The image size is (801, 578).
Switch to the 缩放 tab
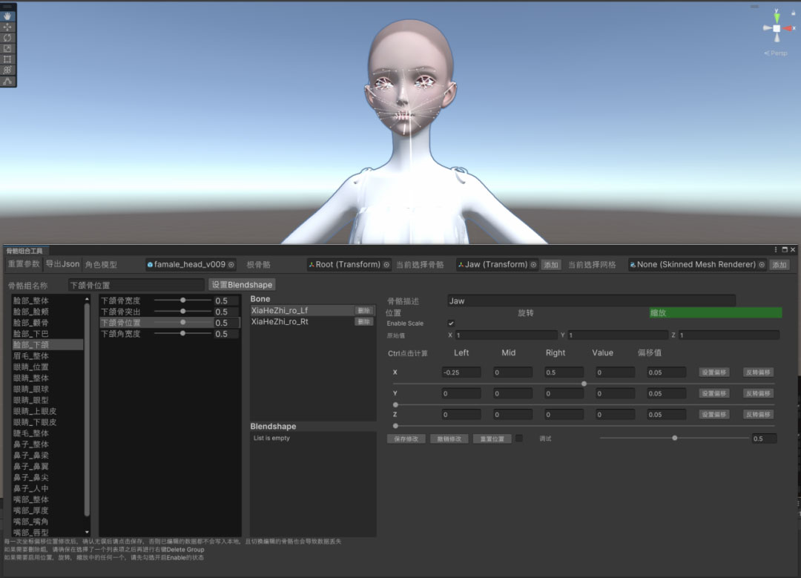coord(714,312)
